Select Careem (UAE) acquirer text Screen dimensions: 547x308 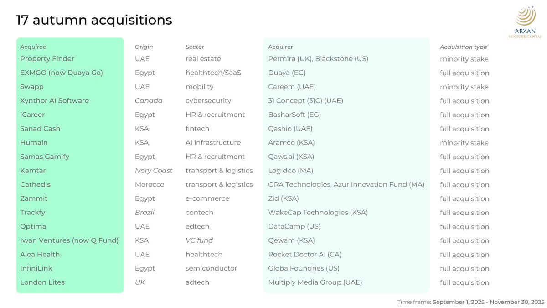[x=292, y=87]
